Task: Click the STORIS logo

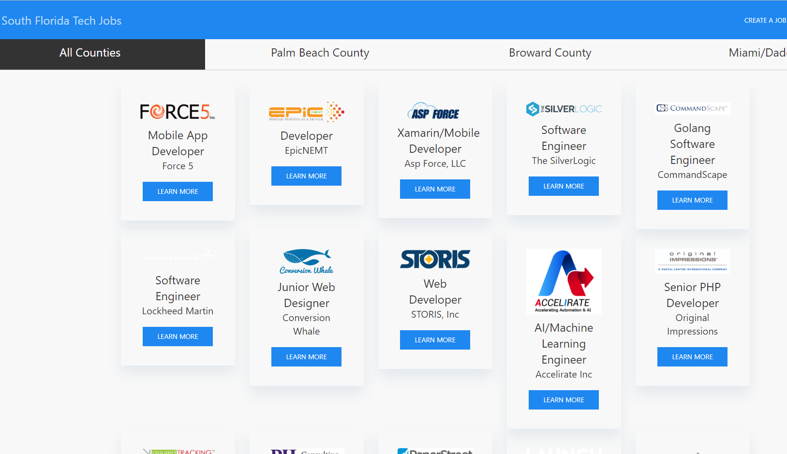Action: [x=435, y=260]
